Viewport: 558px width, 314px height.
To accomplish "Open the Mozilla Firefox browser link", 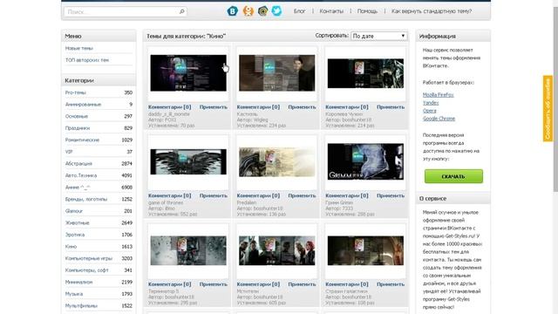I will (438, 95).
